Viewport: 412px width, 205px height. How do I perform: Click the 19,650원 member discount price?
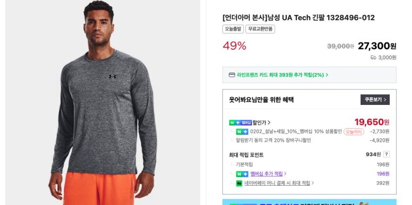coord(372,122)
